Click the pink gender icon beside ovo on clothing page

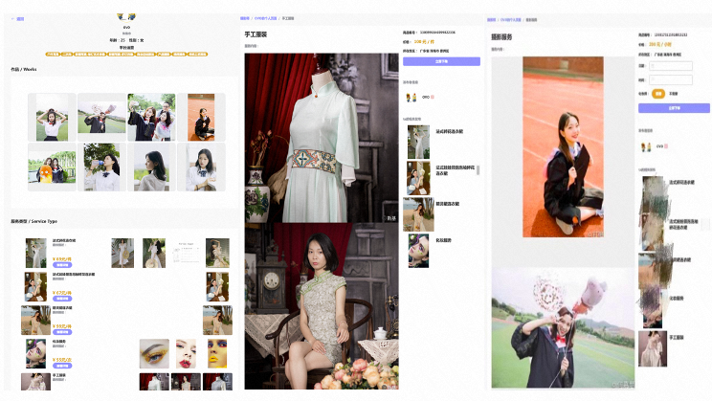(433, 98)
